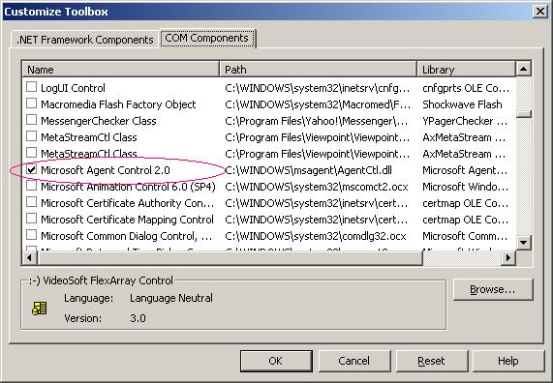Check the LogUI Control checkbox
This screenshot has width=553, height=383.
31,87
